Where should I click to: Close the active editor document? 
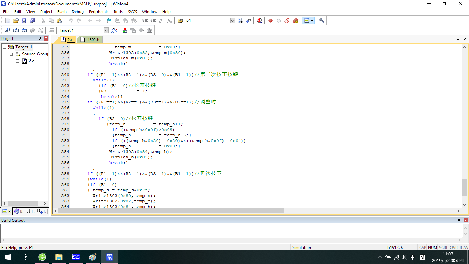pyautogui.click(x=465, y=39)
